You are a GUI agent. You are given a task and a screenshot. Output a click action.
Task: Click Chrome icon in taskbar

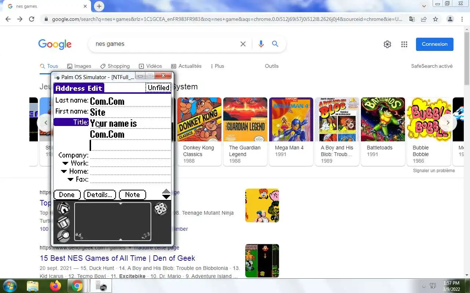click(x=77, y=286)
